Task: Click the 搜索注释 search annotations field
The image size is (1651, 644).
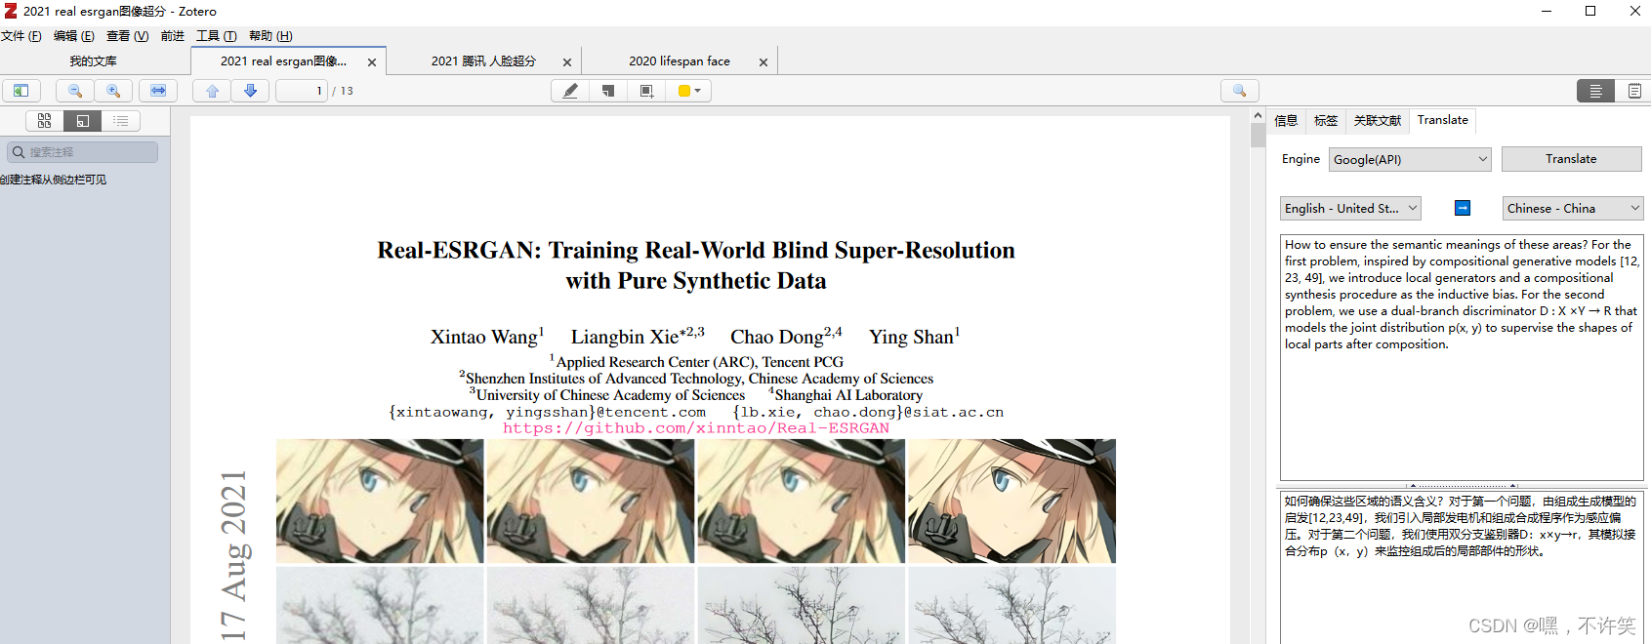Action: [83, 152]
